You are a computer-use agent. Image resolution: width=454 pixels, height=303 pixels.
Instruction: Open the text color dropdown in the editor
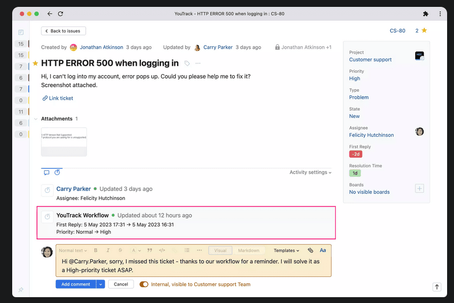(x=136, y=250)
